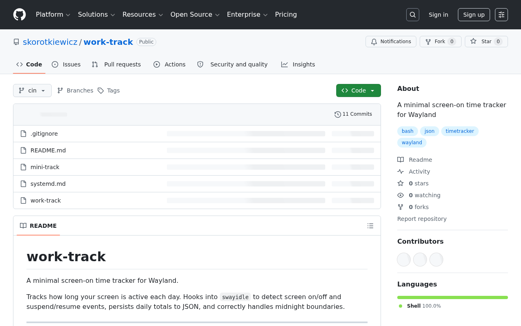Click the bash topic tag
Screen dimensions: 521x326
point(407,131)
